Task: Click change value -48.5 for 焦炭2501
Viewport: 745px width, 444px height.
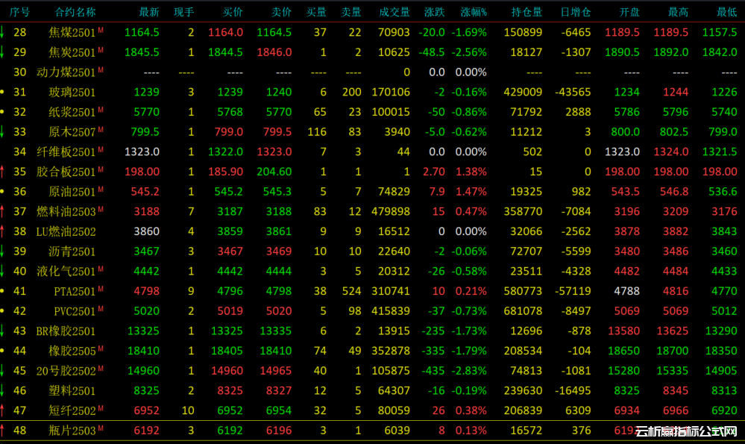Action: (432, 52)
